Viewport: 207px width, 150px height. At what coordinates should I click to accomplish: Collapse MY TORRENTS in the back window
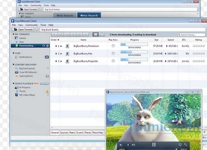pos(20,14)
